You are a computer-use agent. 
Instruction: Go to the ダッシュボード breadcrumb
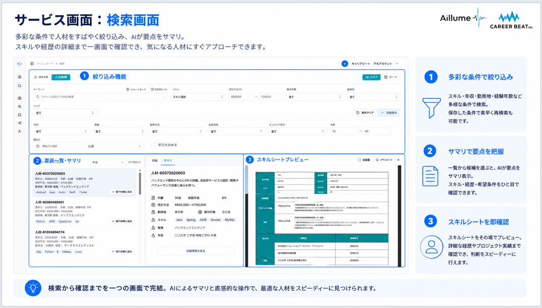pyautogui.click(x=45, y=64)
